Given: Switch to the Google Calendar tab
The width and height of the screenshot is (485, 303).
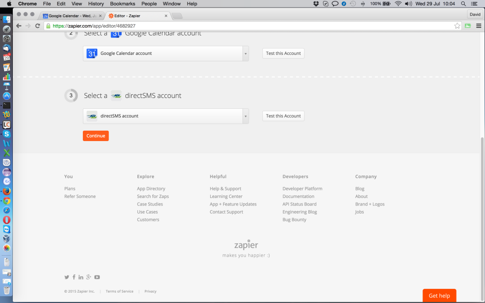Looking at the screenshot, I should (x=72, y=16).
